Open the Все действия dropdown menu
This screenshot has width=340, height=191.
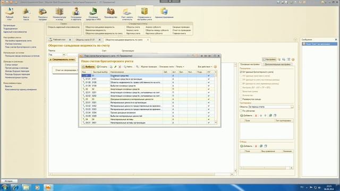[205, 67]
